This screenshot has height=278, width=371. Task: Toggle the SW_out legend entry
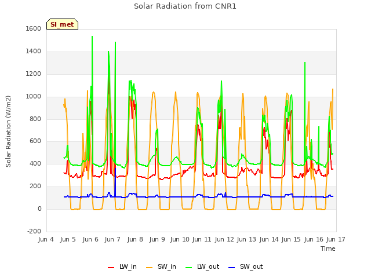[x=246, y=267]
